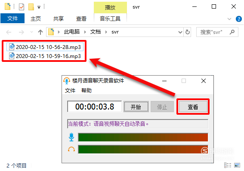This screenshot has width=244, height=171.
Task: Click the blue microphone icon
Action: 71,137
